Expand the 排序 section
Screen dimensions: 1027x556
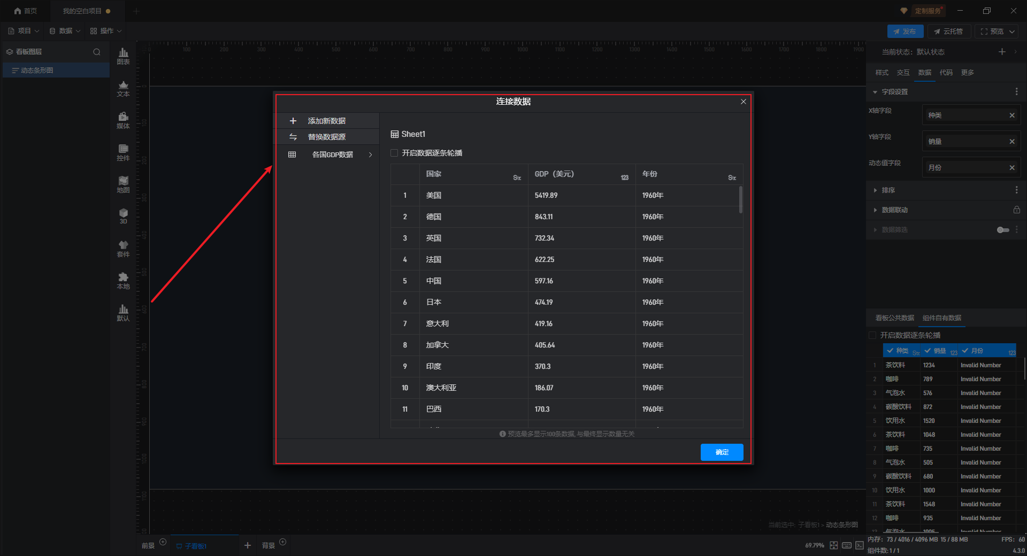click(x=875, y=190)
